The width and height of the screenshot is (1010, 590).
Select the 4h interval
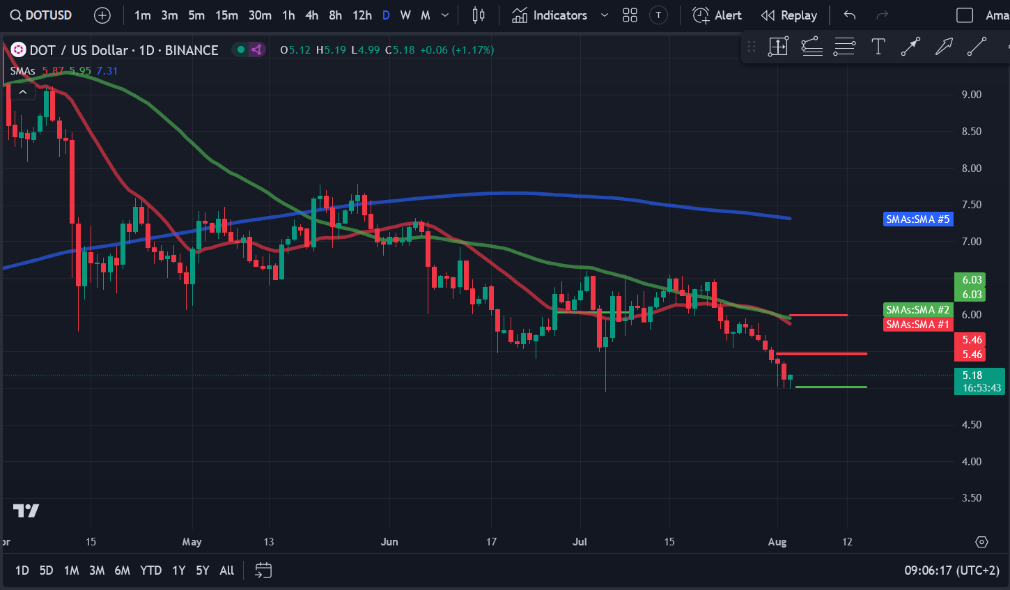[312, 15]
